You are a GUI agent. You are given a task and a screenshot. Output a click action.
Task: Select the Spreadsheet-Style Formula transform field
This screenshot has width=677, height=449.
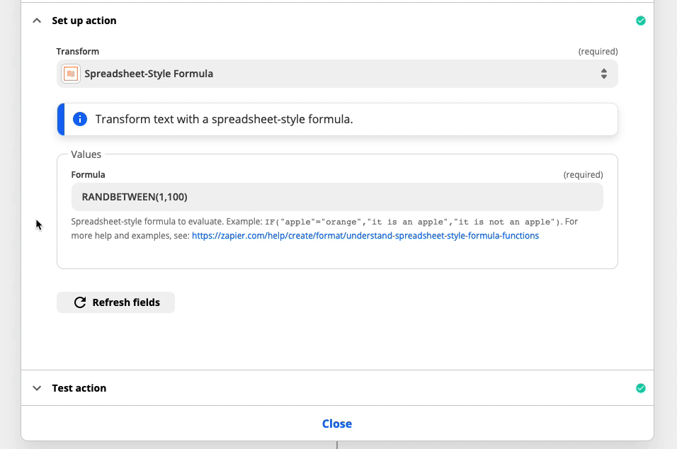[337, 74]
